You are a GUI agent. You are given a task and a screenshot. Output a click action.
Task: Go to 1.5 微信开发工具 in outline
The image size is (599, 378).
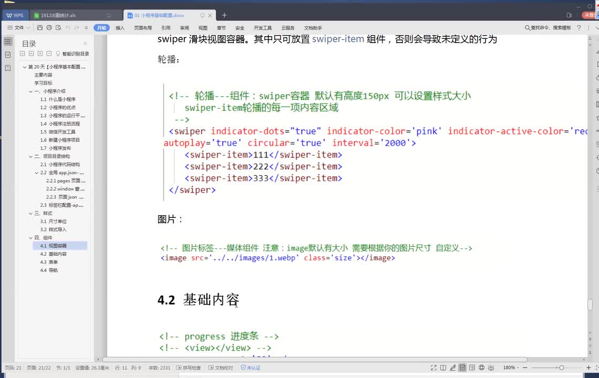tap(58, 132)
